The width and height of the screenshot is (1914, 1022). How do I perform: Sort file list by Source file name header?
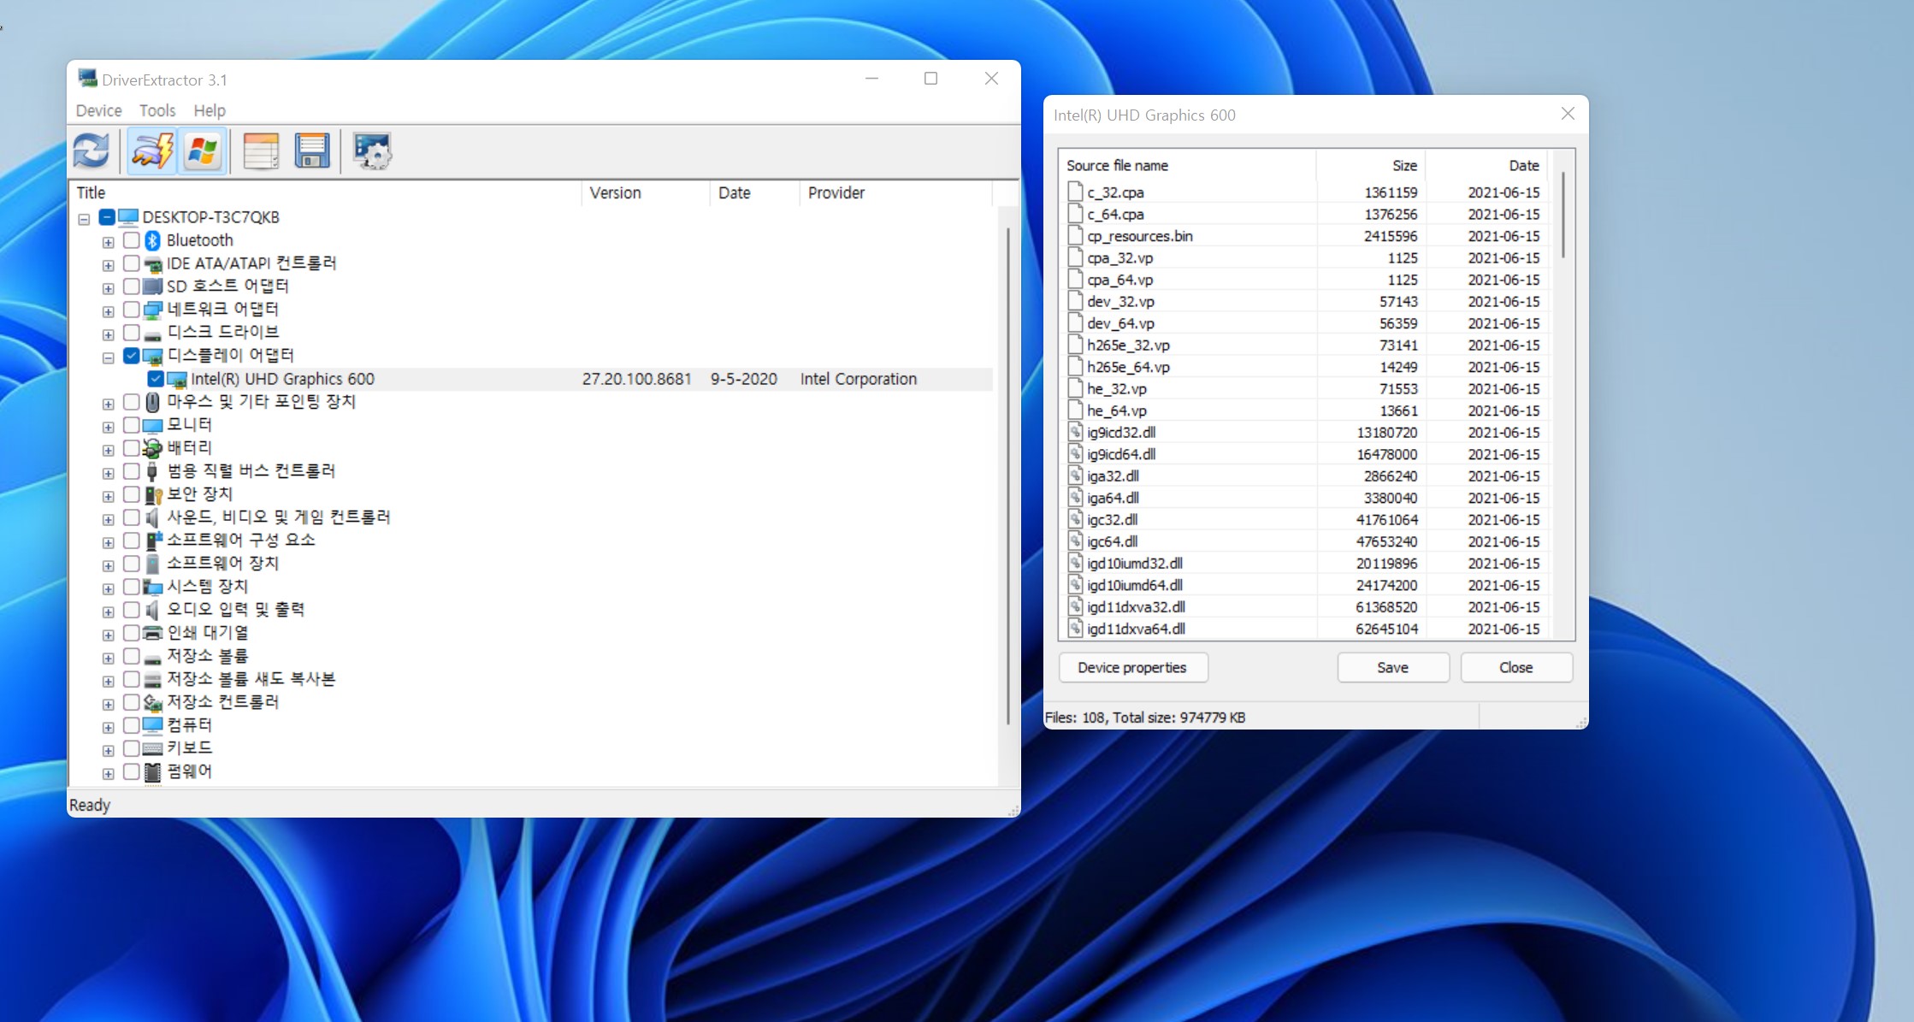1187,166
